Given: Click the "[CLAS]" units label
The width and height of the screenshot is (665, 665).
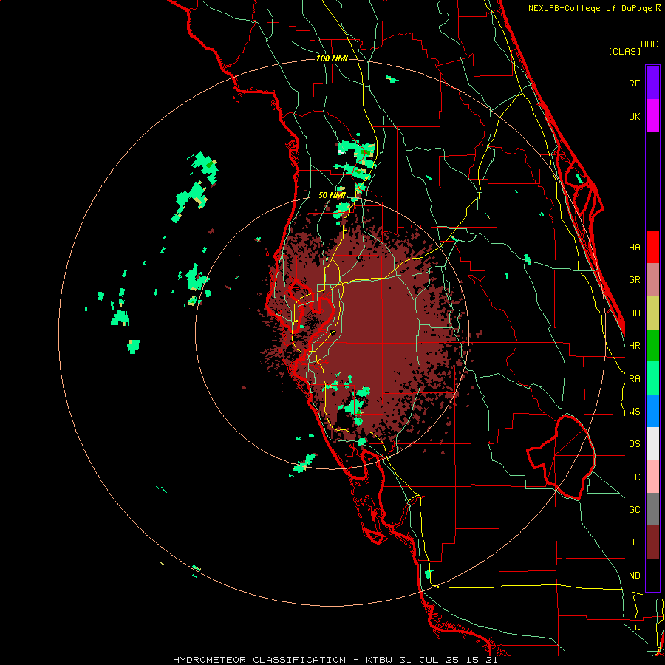Looking at the screenshot, I should click(624, 51).
